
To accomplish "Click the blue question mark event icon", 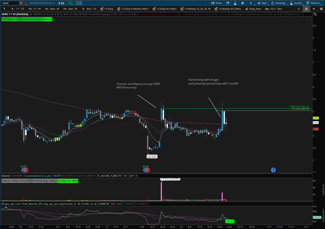I will [x=273, y=170].
